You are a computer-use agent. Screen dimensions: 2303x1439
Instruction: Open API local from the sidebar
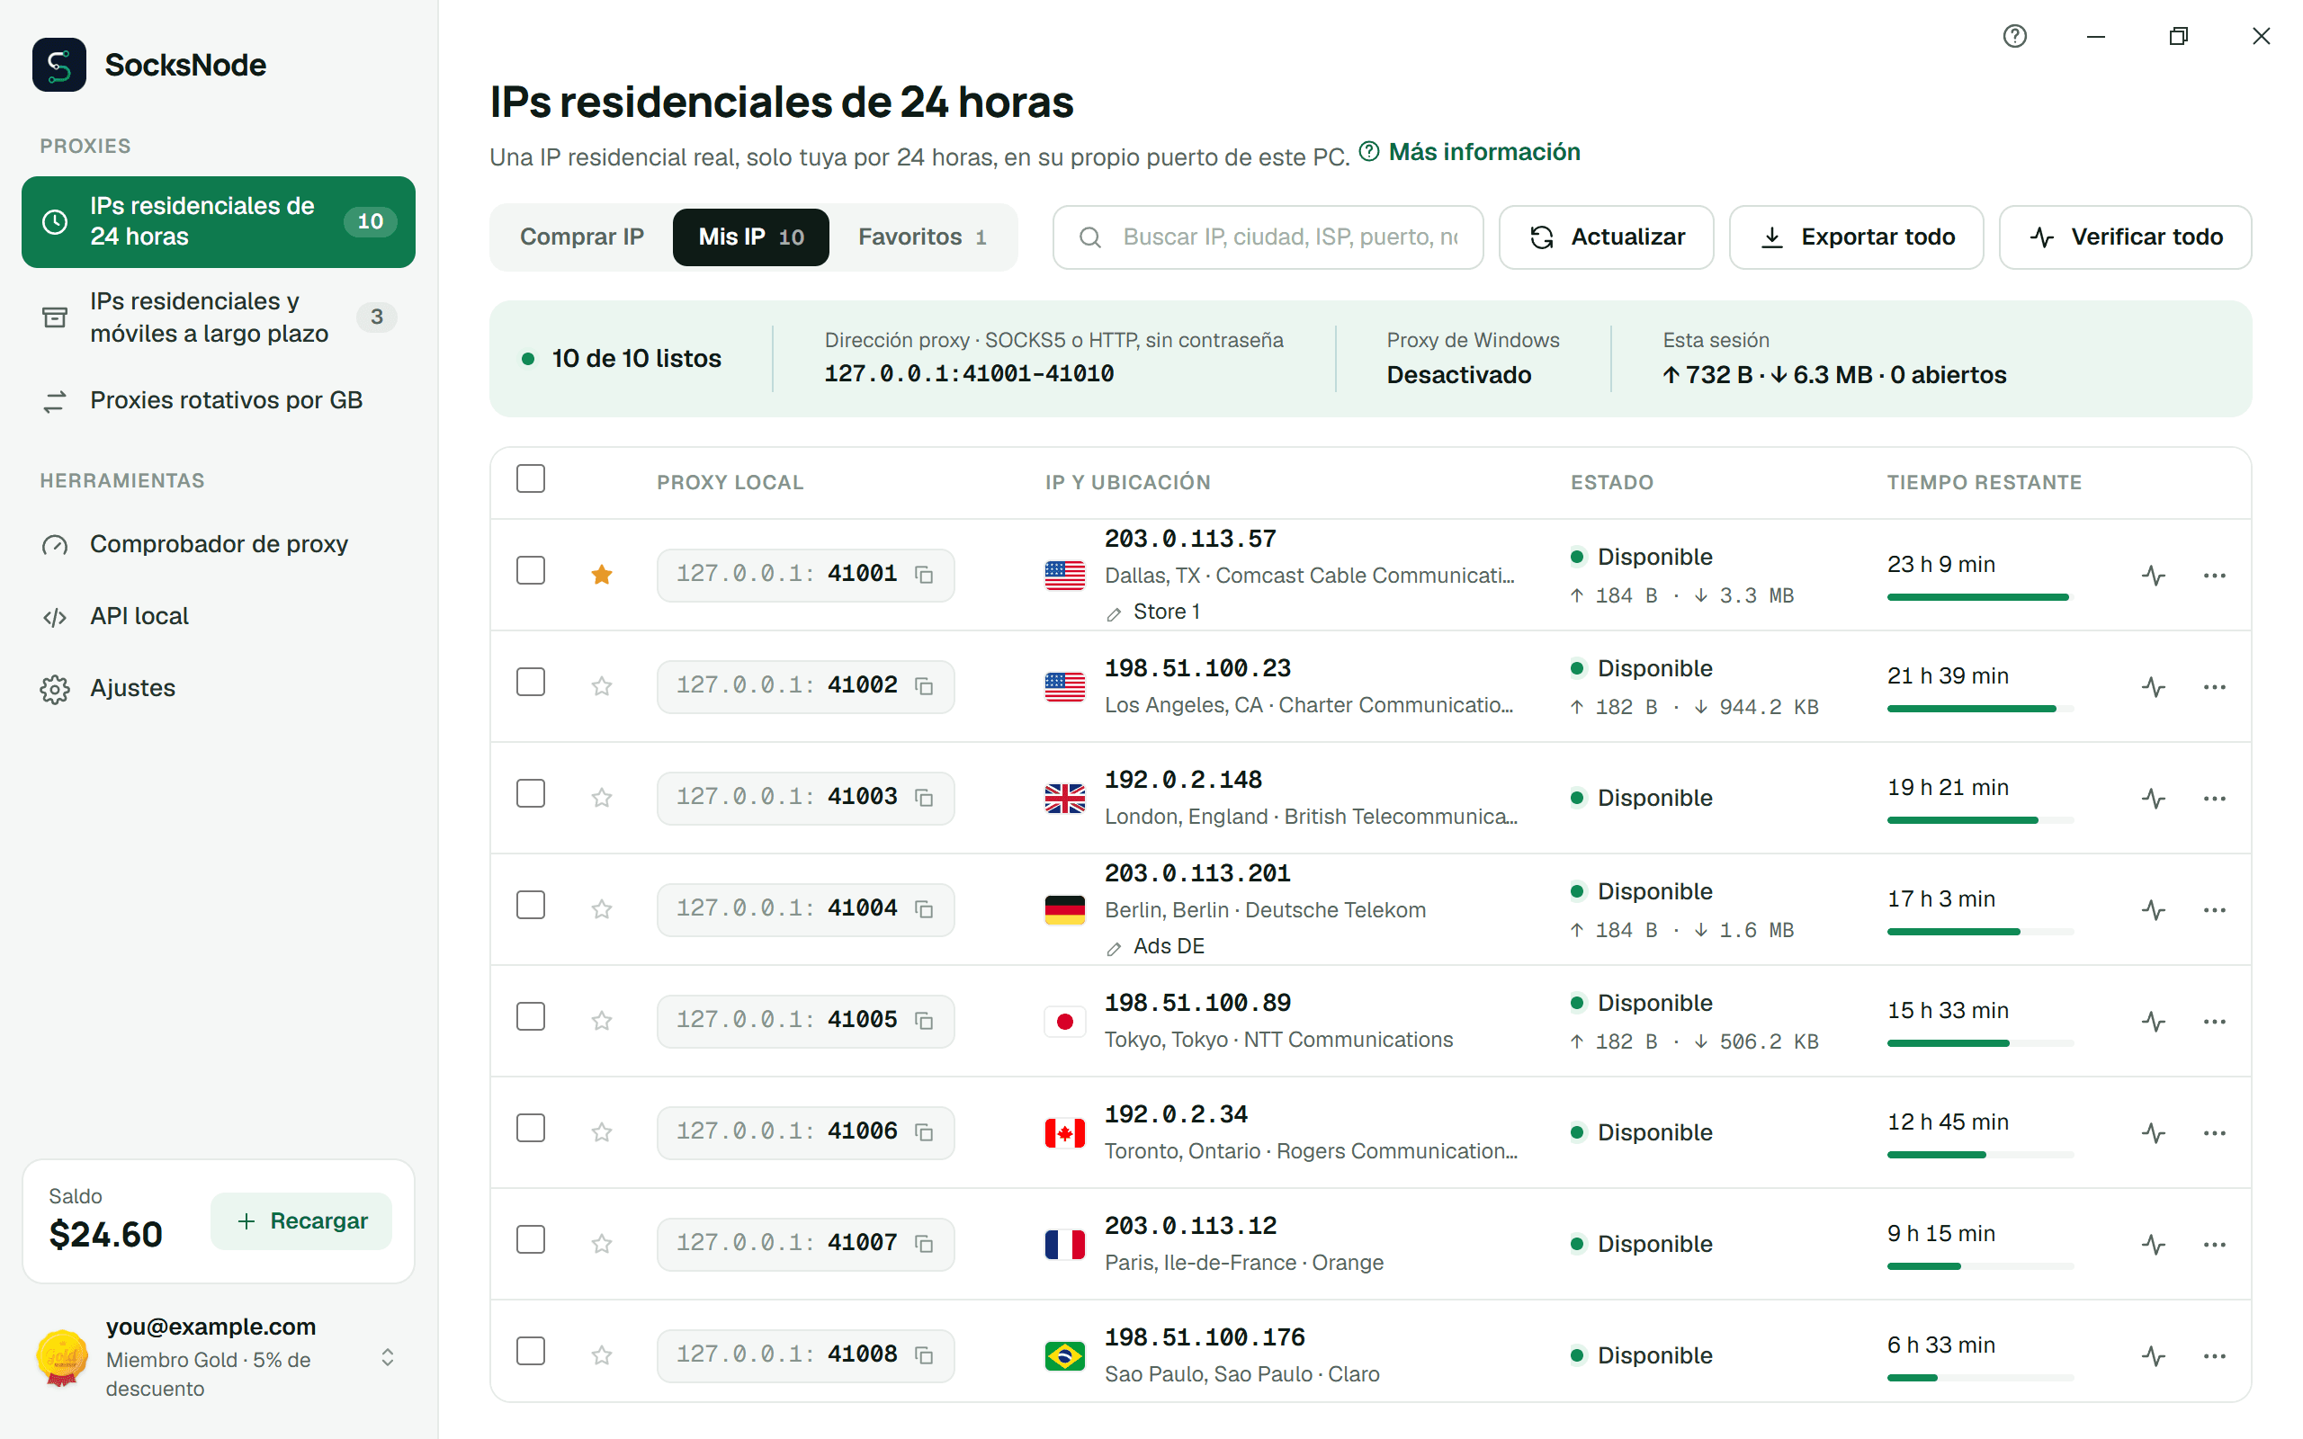pos(218,617)
